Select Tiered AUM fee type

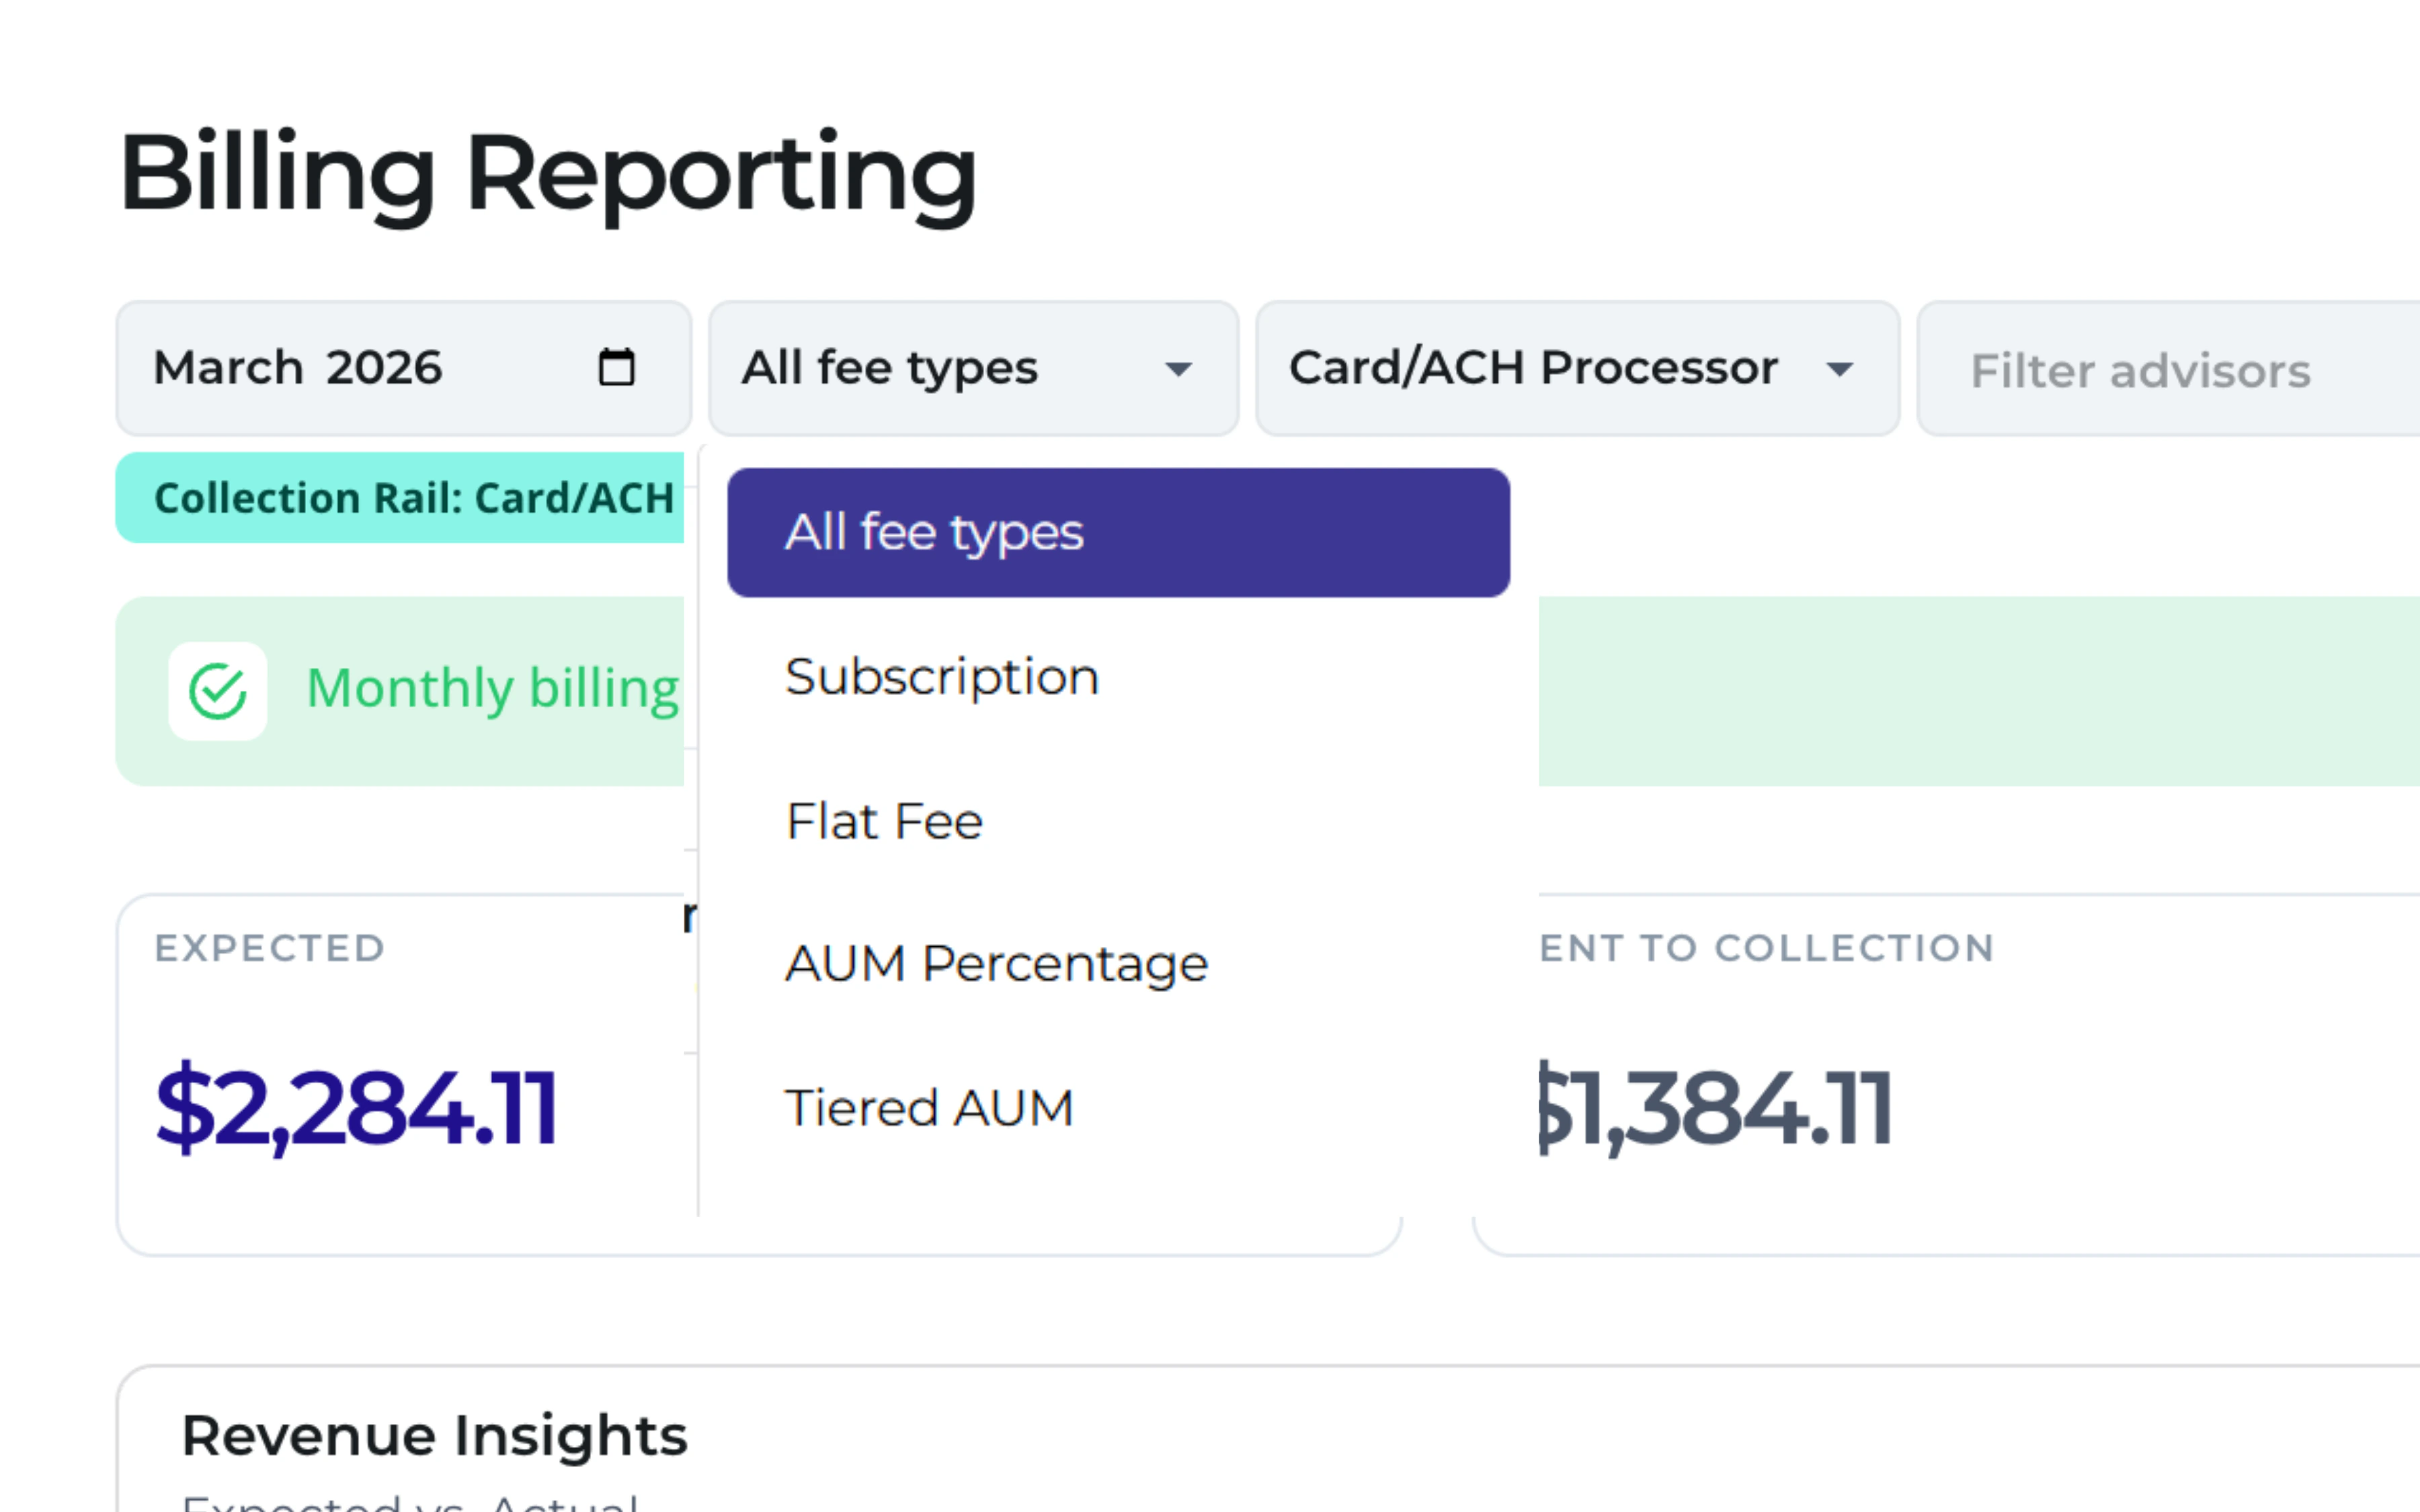pos(929,1106)
